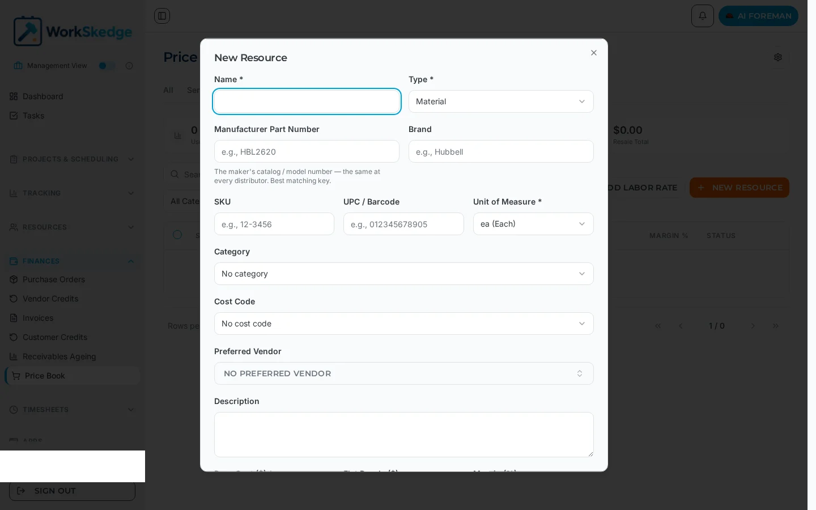Click the sidebar collapse icon
This screenshot has width=816, height=510.
coord(162,16)
